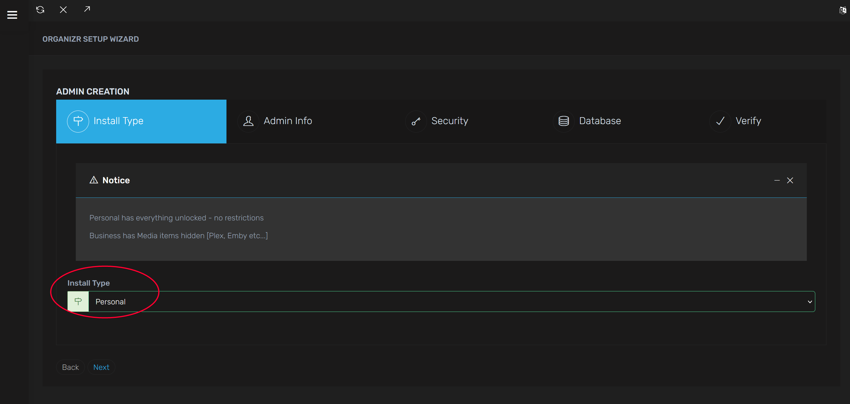The image size is (850, 404).
Task: Click the database stack icon
Action: 563,121
